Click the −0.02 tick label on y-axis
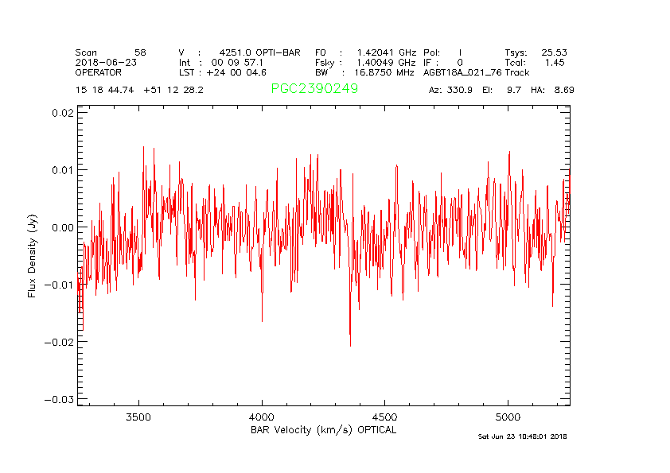Screen dimensions: 670x473 click(58, 342)
